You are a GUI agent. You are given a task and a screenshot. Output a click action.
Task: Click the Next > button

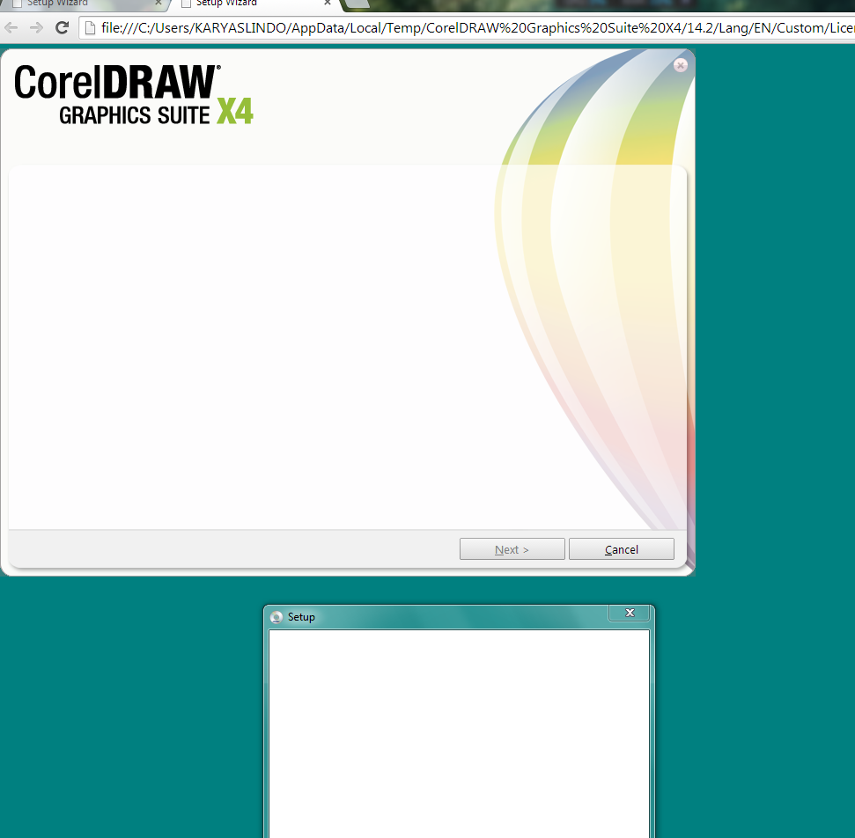coord(512,549)
